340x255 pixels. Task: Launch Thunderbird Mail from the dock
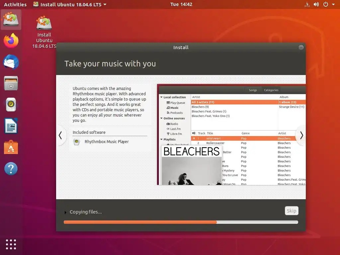pos(11,62)
